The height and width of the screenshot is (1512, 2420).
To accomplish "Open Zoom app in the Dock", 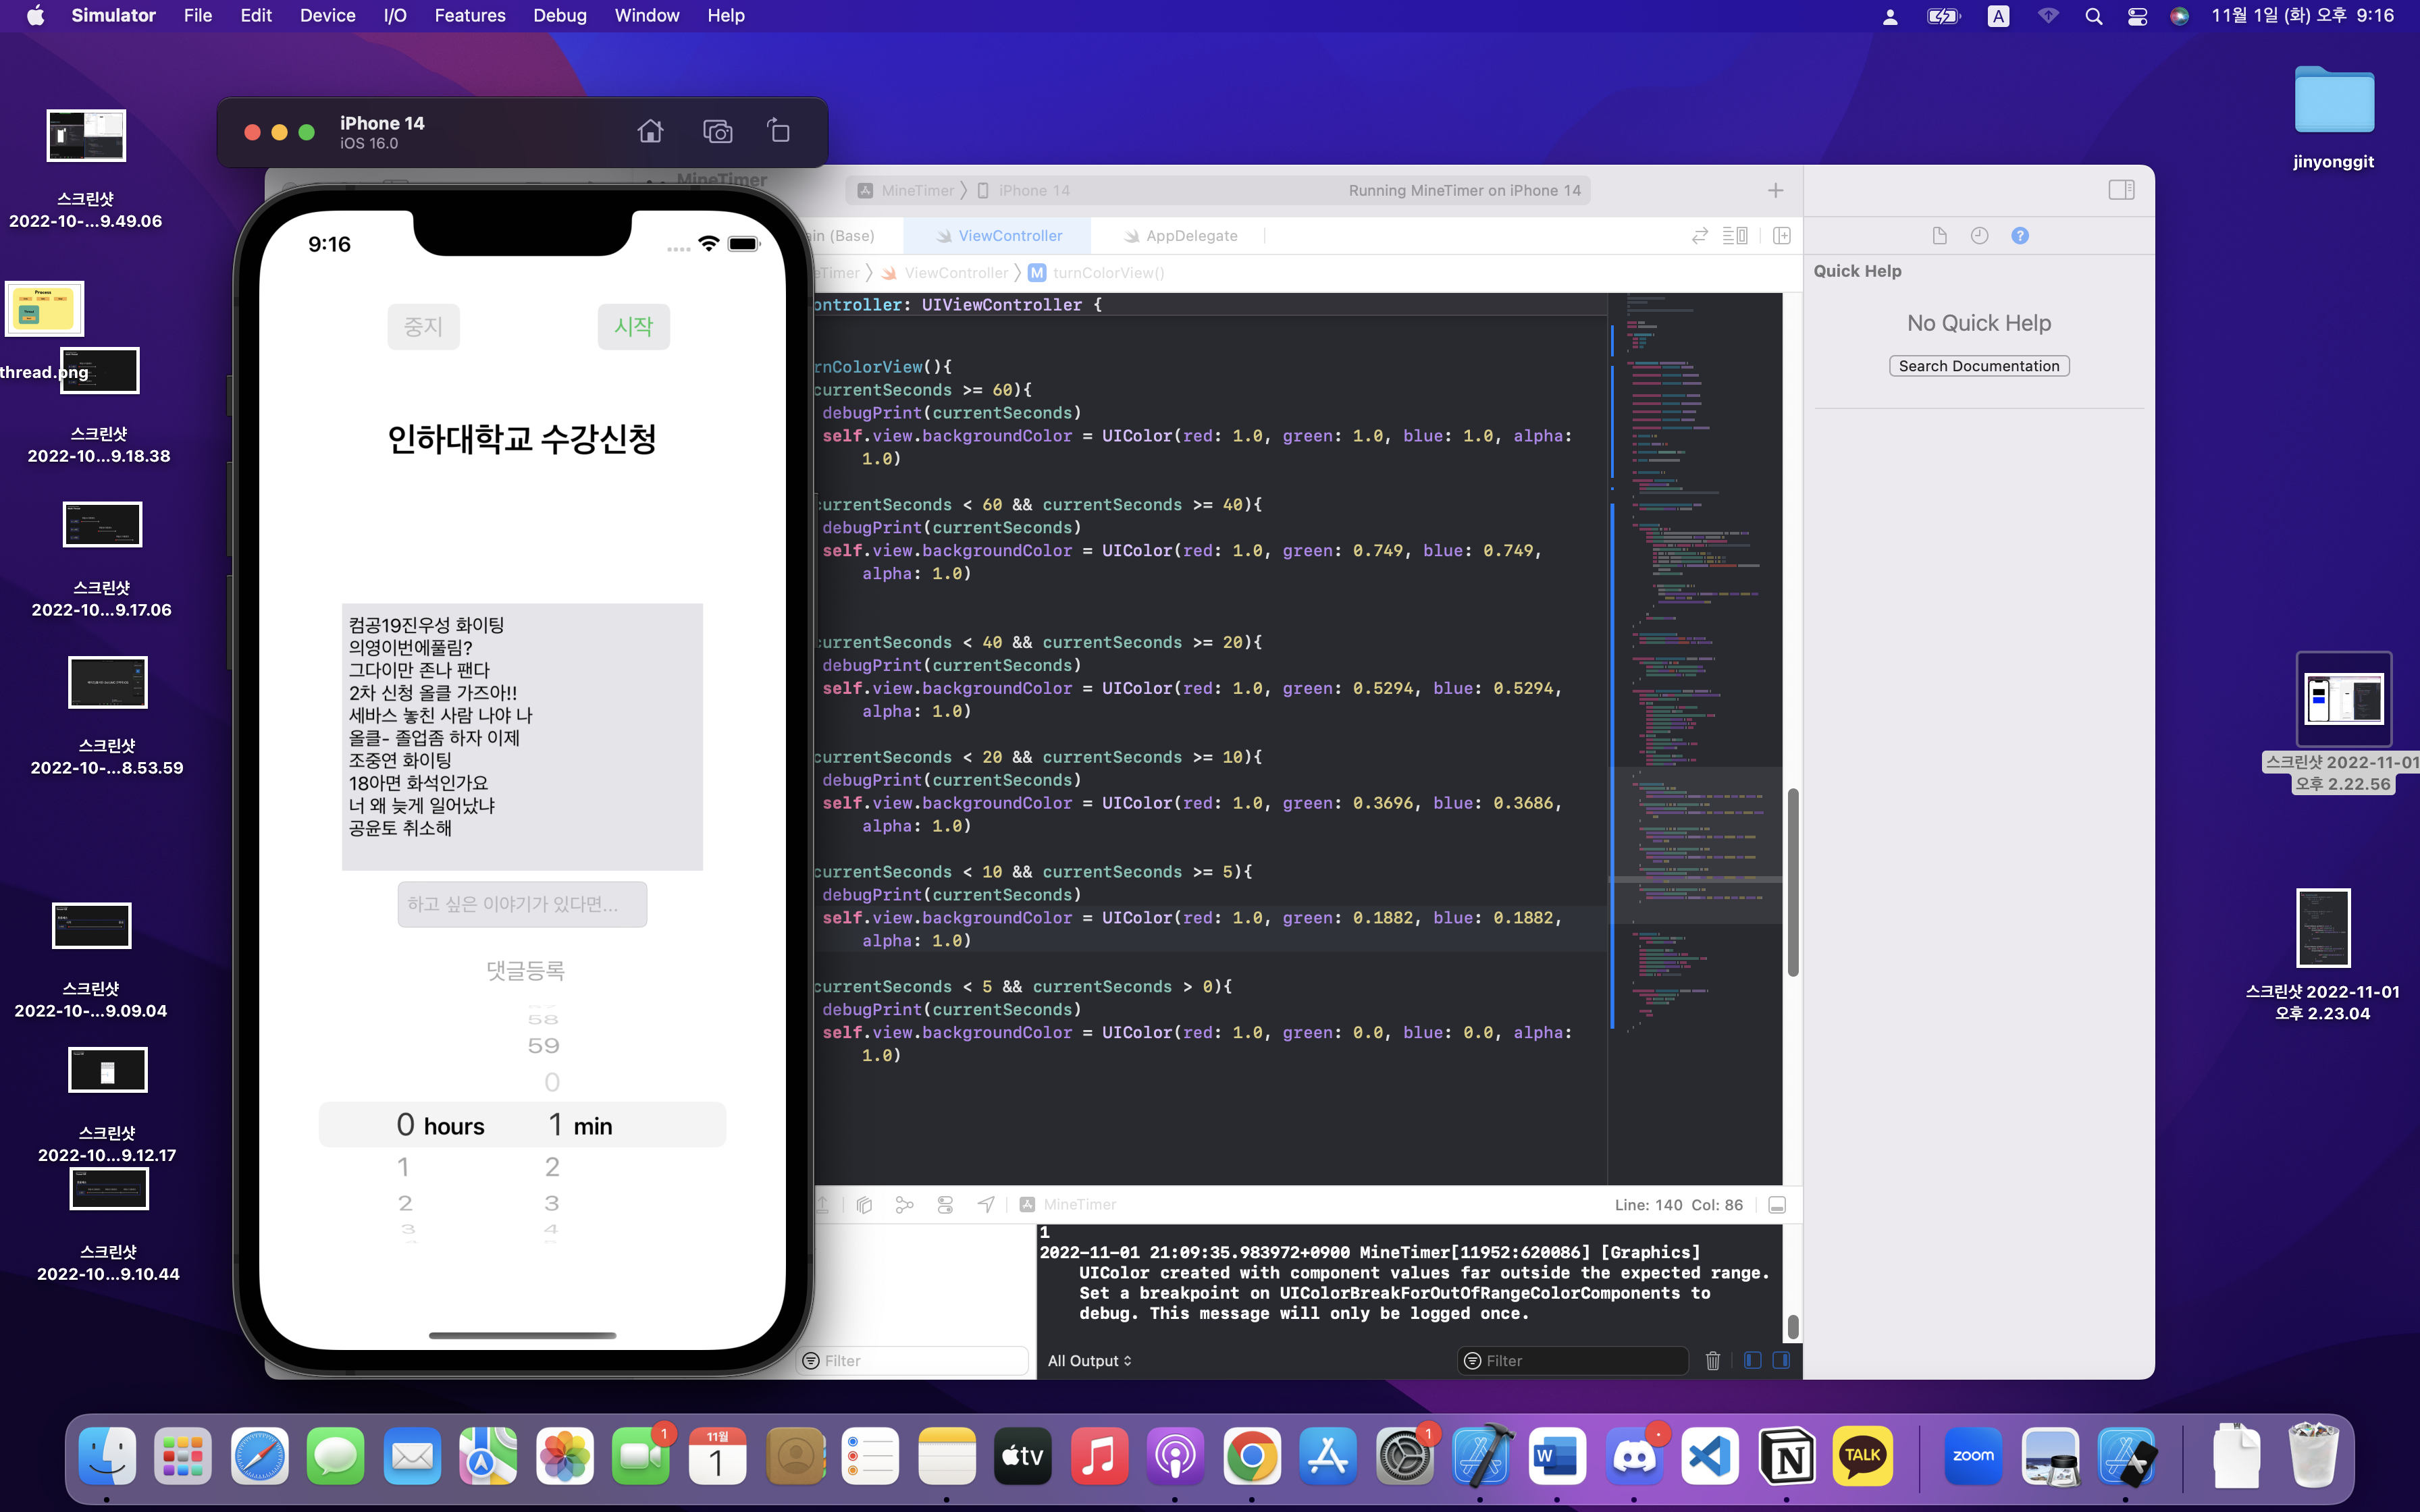I will pyautogui.click(x=1974, y=1457).
